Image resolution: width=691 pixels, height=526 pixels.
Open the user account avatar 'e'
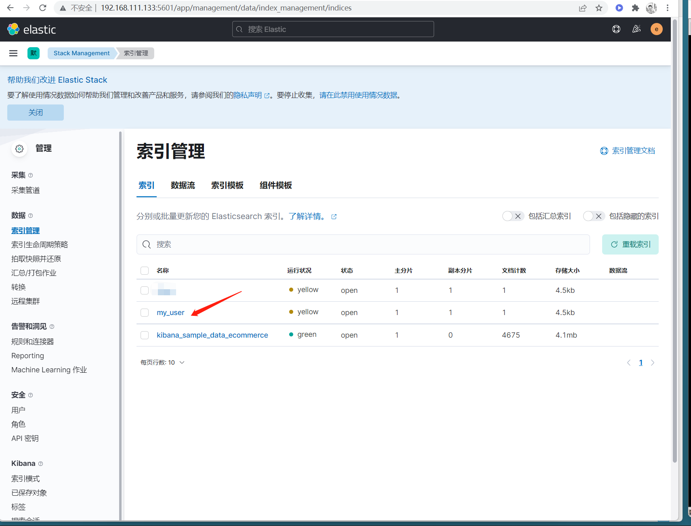coord(657,29)
